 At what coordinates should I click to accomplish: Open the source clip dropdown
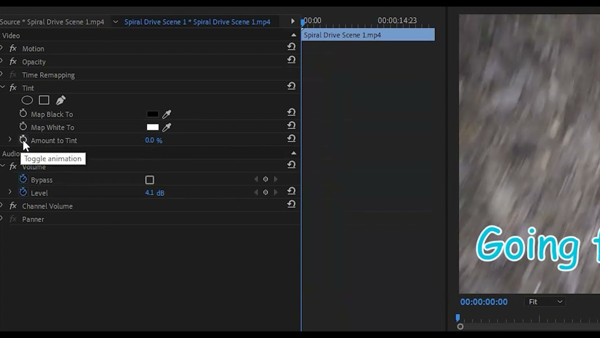[115, 22]
